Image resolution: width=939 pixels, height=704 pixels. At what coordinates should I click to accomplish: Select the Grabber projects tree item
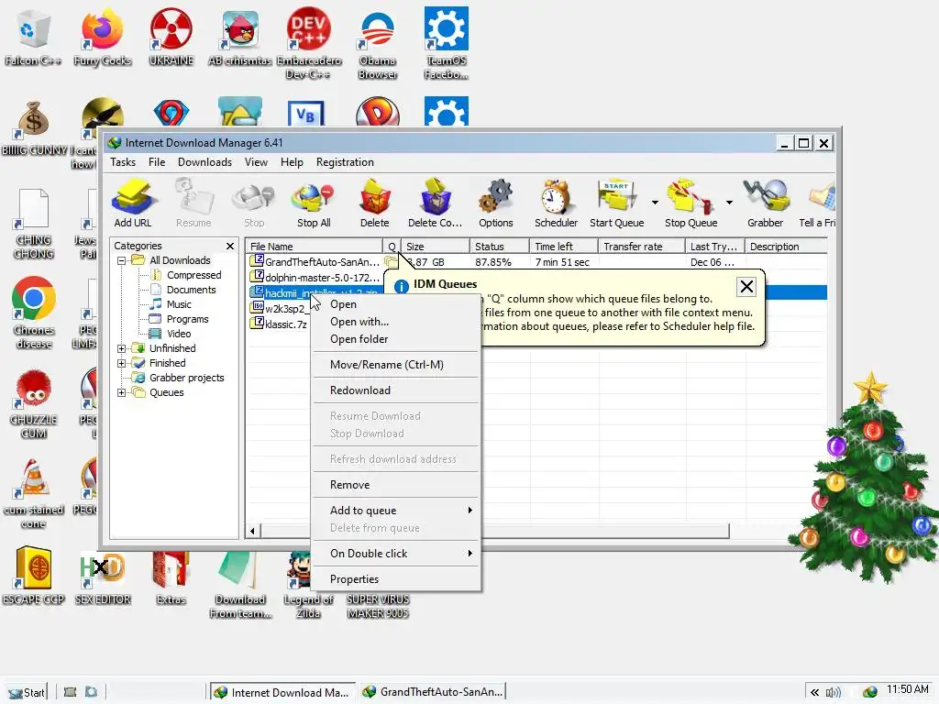[186, 378]
